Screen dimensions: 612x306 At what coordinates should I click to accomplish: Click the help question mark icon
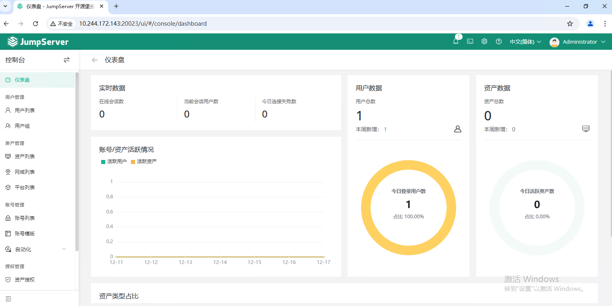point(499,42)
